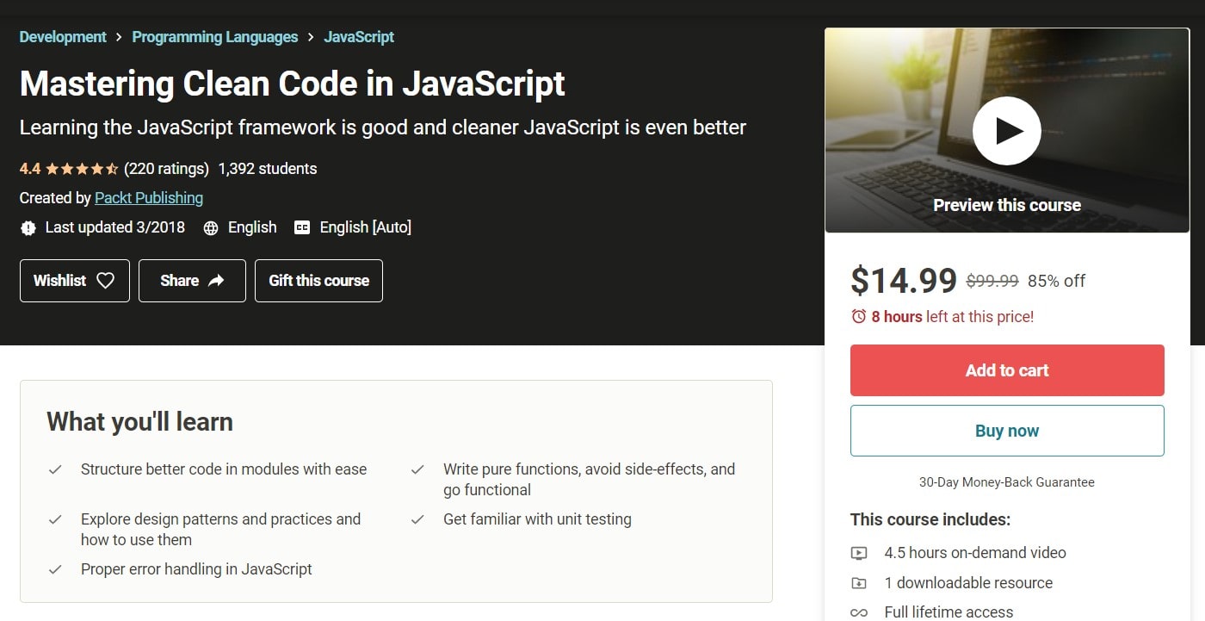
Task: Open the Packt Publishing creator page
Action: pos(148,197)
